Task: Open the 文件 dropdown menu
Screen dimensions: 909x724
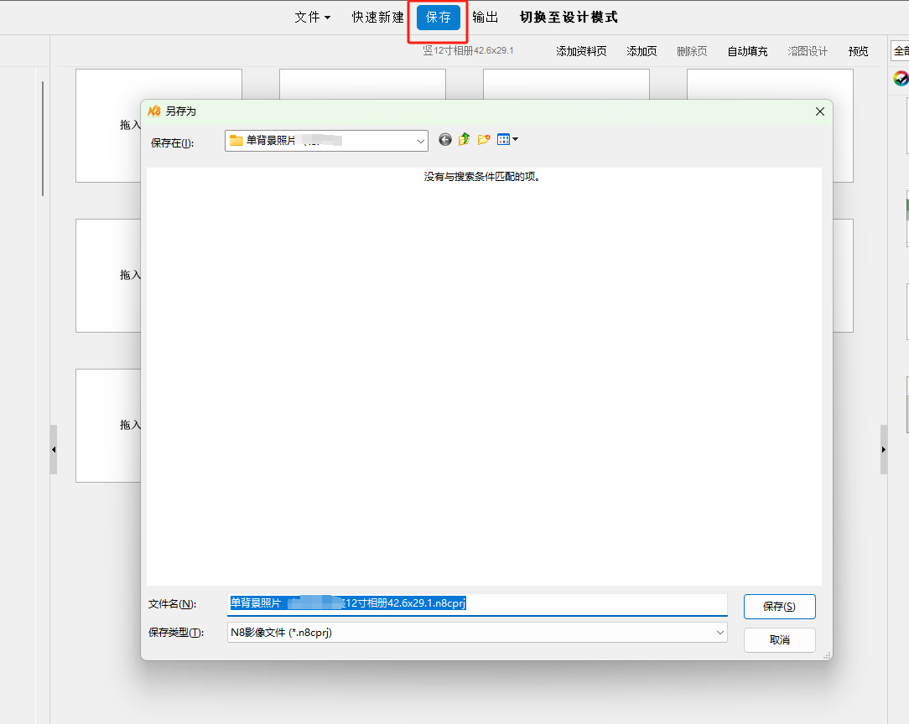Action: click(x=312, y=18)
